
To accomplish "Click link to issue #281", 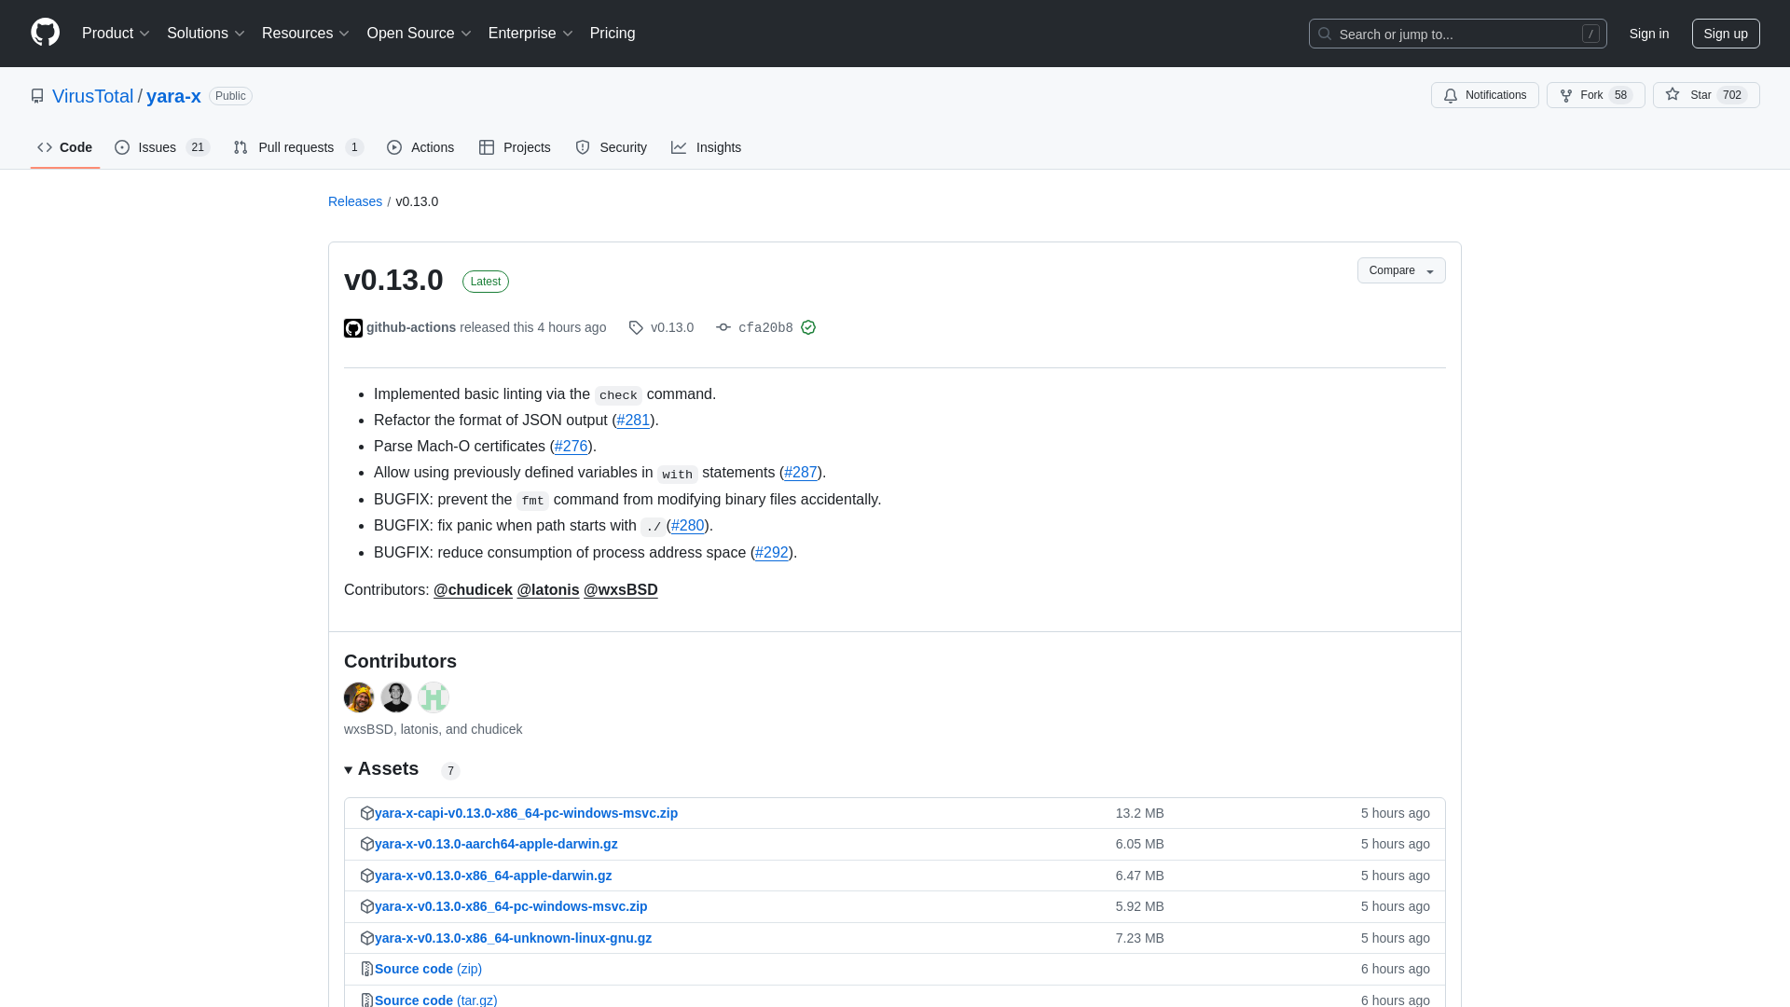I will [x=633, y=420].
